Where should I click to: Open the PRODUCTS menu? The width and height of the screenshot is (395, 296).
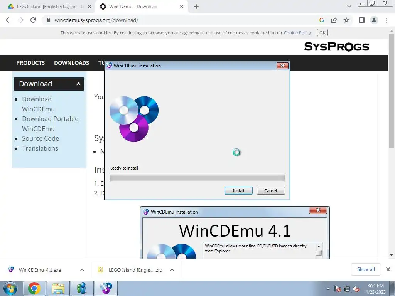click(x=30, y=63)
